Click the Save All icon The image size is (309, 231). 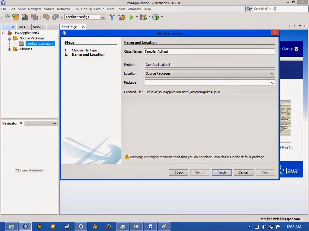pos(35,17)
